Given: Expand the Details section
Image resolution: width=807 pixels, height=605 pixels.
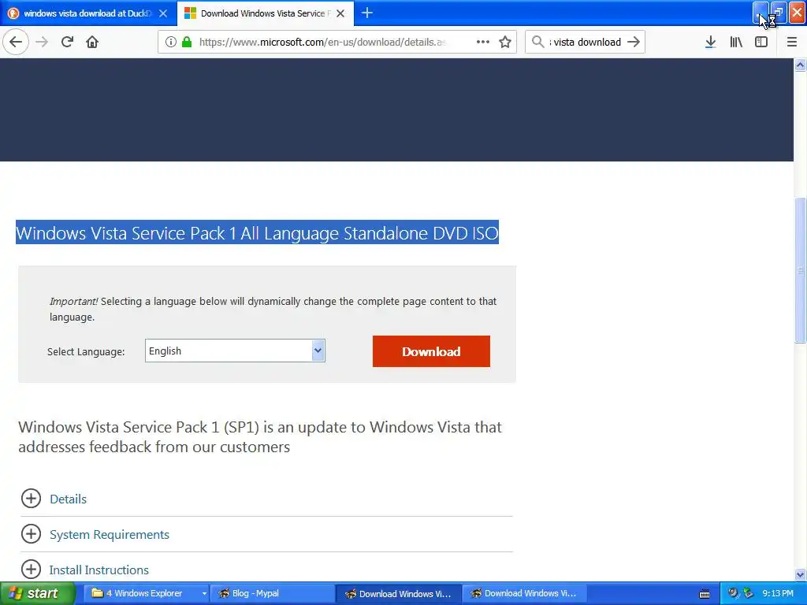Looking at the screenshot, I should click(x=31, y=498).
